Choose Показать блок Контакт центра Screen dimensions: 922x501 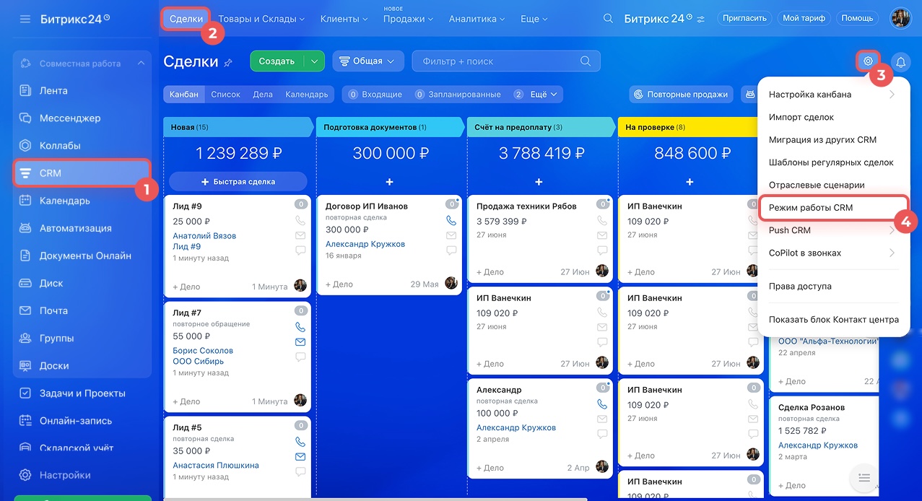pyautogui.click(x=833, y=320)
